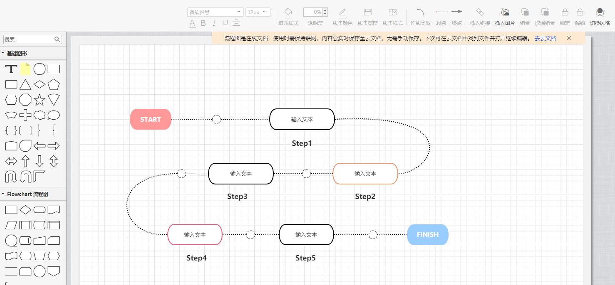Click the switch style (切换风格) icon
615x285 pixels.
pos(600,12)
